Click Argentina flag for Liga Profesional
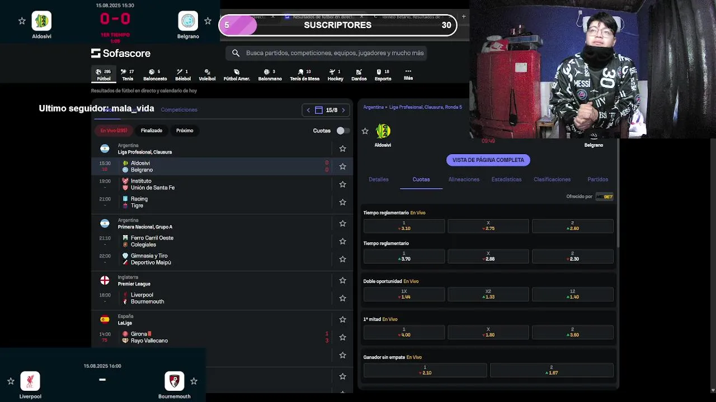The height and width of the screenshot is (402, 716). 105,149
